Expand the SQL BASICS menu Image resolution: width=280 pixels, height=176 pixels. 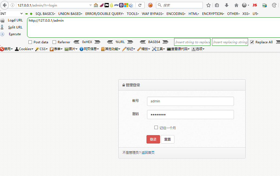(x=45, y=14)
